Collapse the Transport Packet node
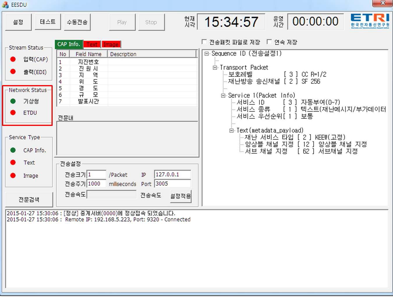 click(x=215, y=68)
